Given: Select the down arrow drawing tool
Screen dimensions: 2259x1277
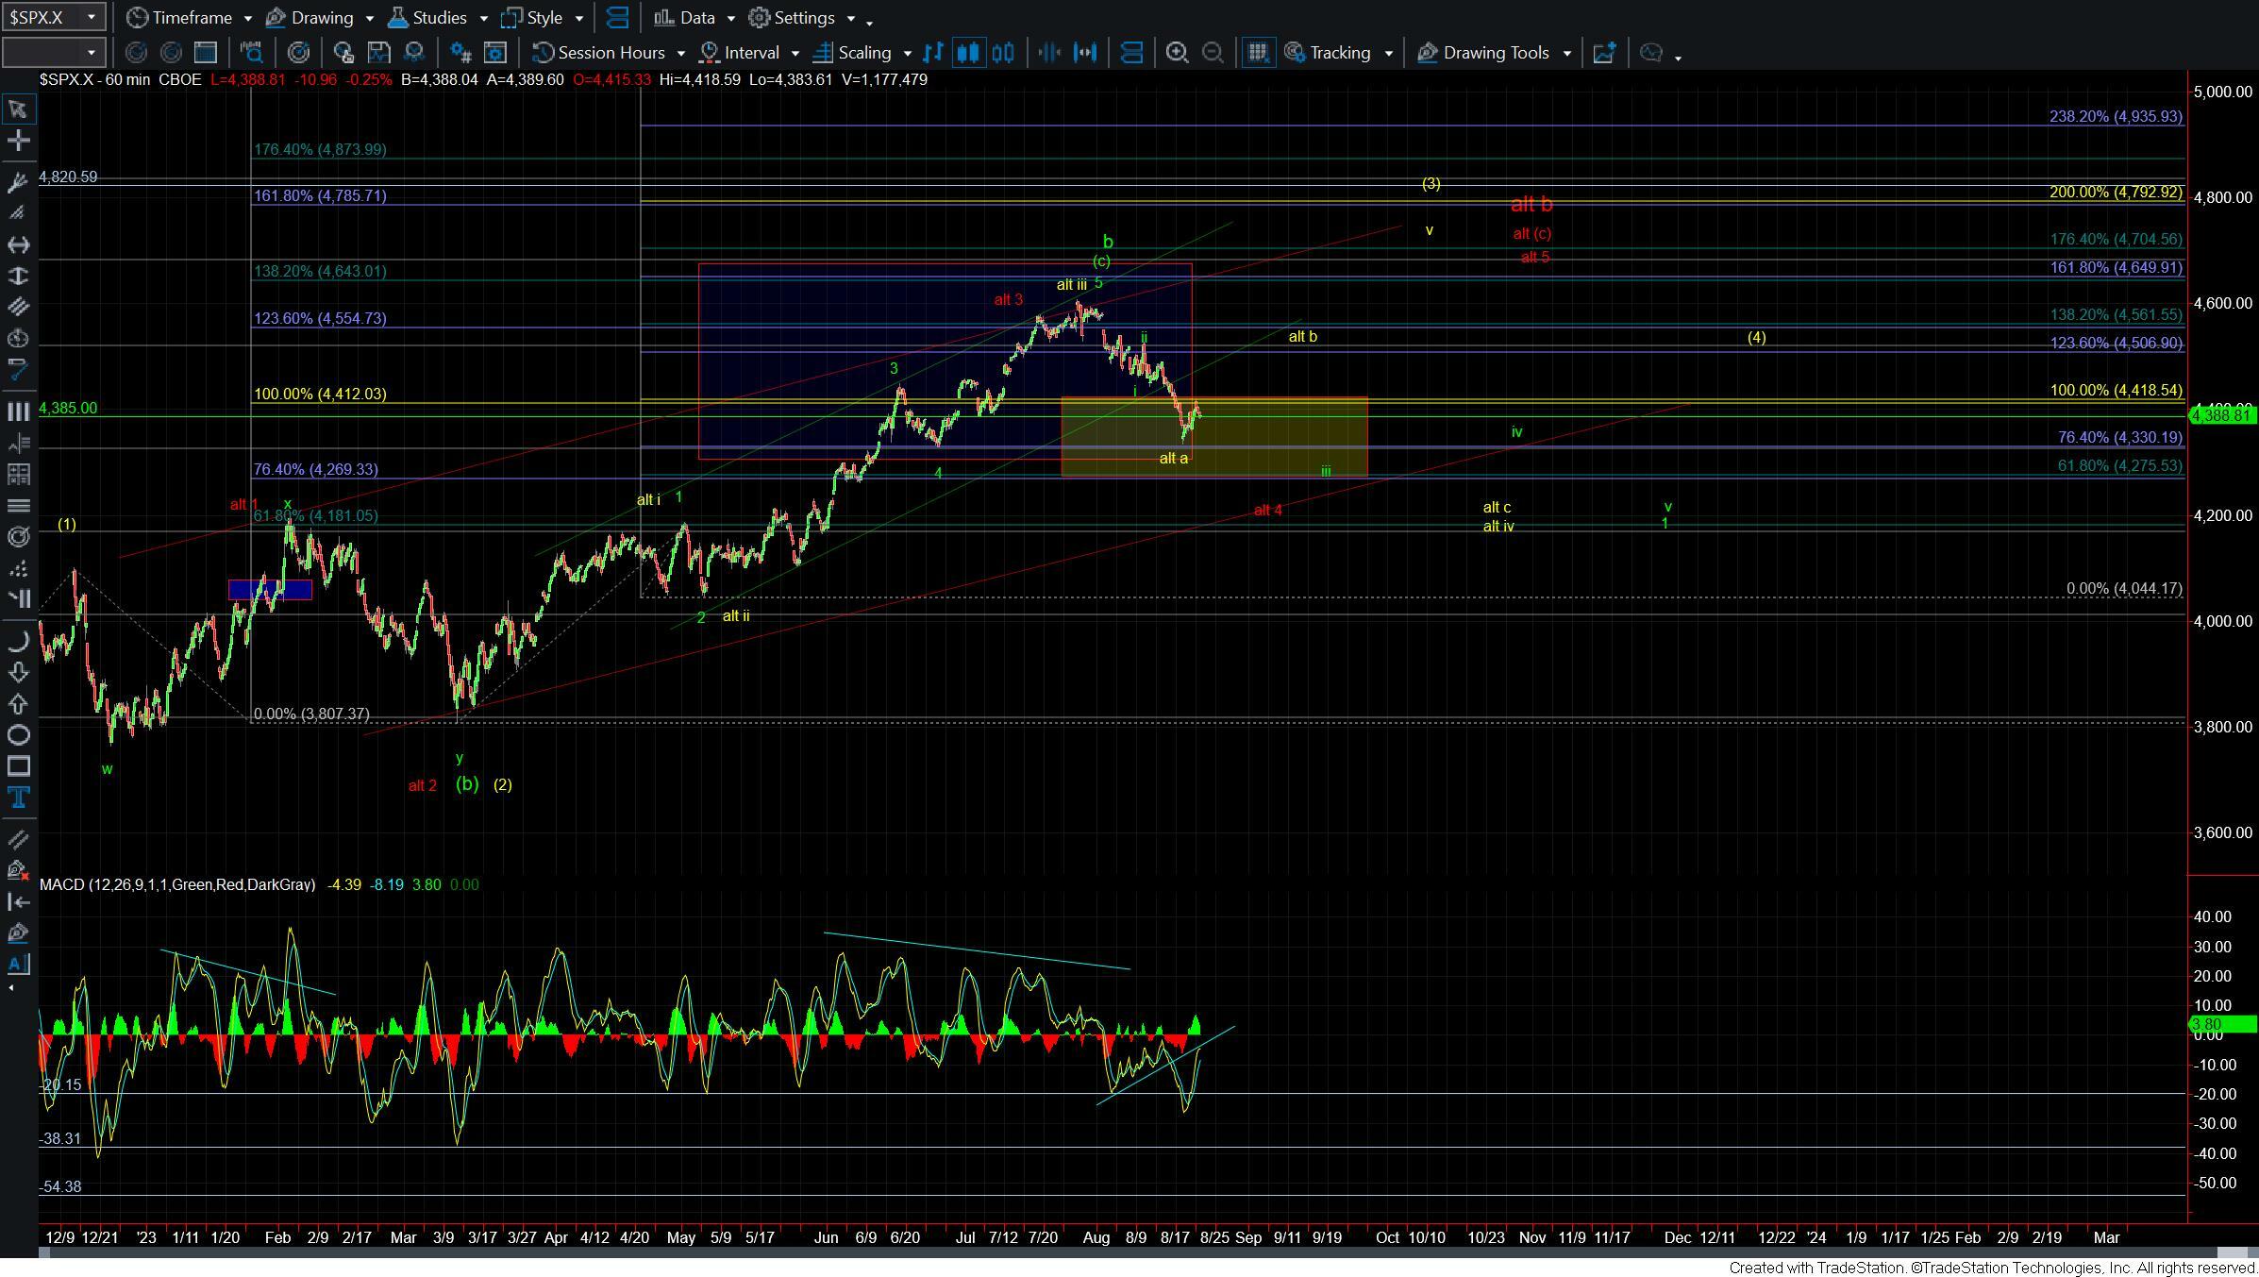Looking at the screenshot, I should (x=17, y=672).
